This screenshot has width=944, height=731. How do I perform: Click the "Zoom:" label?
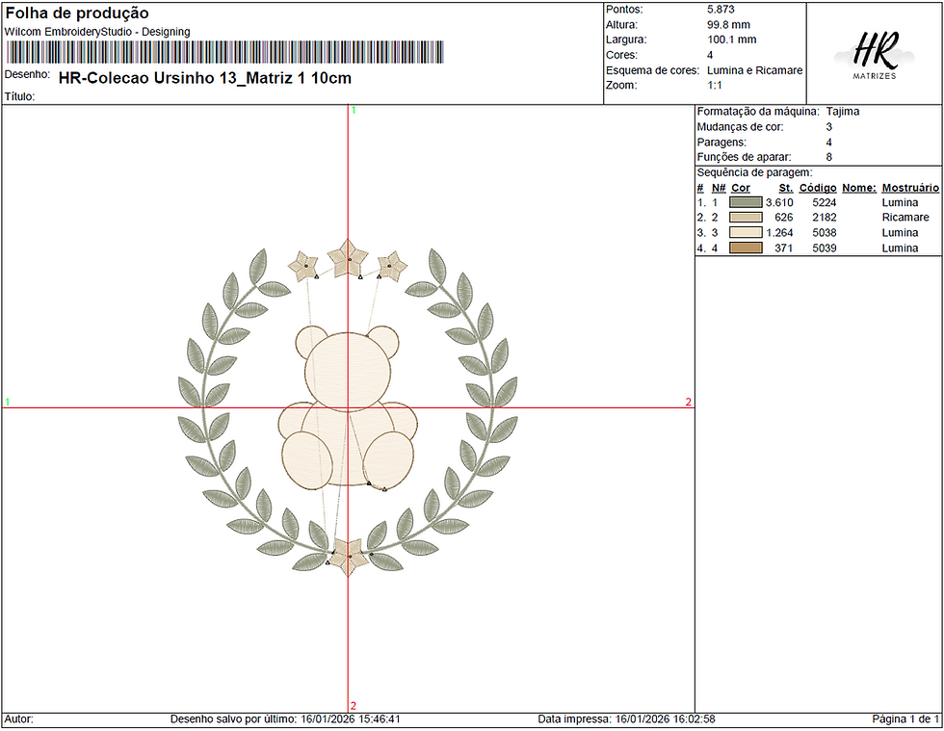click(x=620, y=86)
